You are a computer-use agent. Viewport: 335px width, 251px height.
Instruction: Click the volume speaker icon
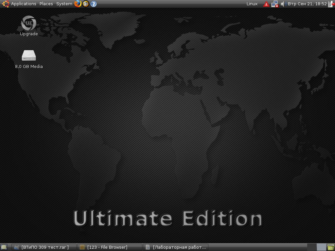[x=283, y=4]
